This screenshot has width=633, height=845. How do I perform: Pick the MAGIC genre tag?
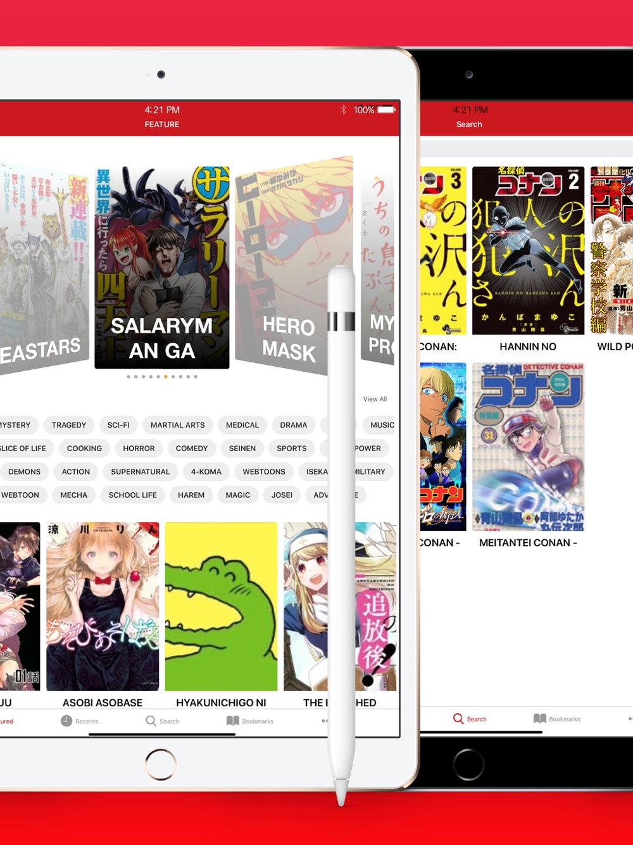pyautogui.click(x=238, y=495)
